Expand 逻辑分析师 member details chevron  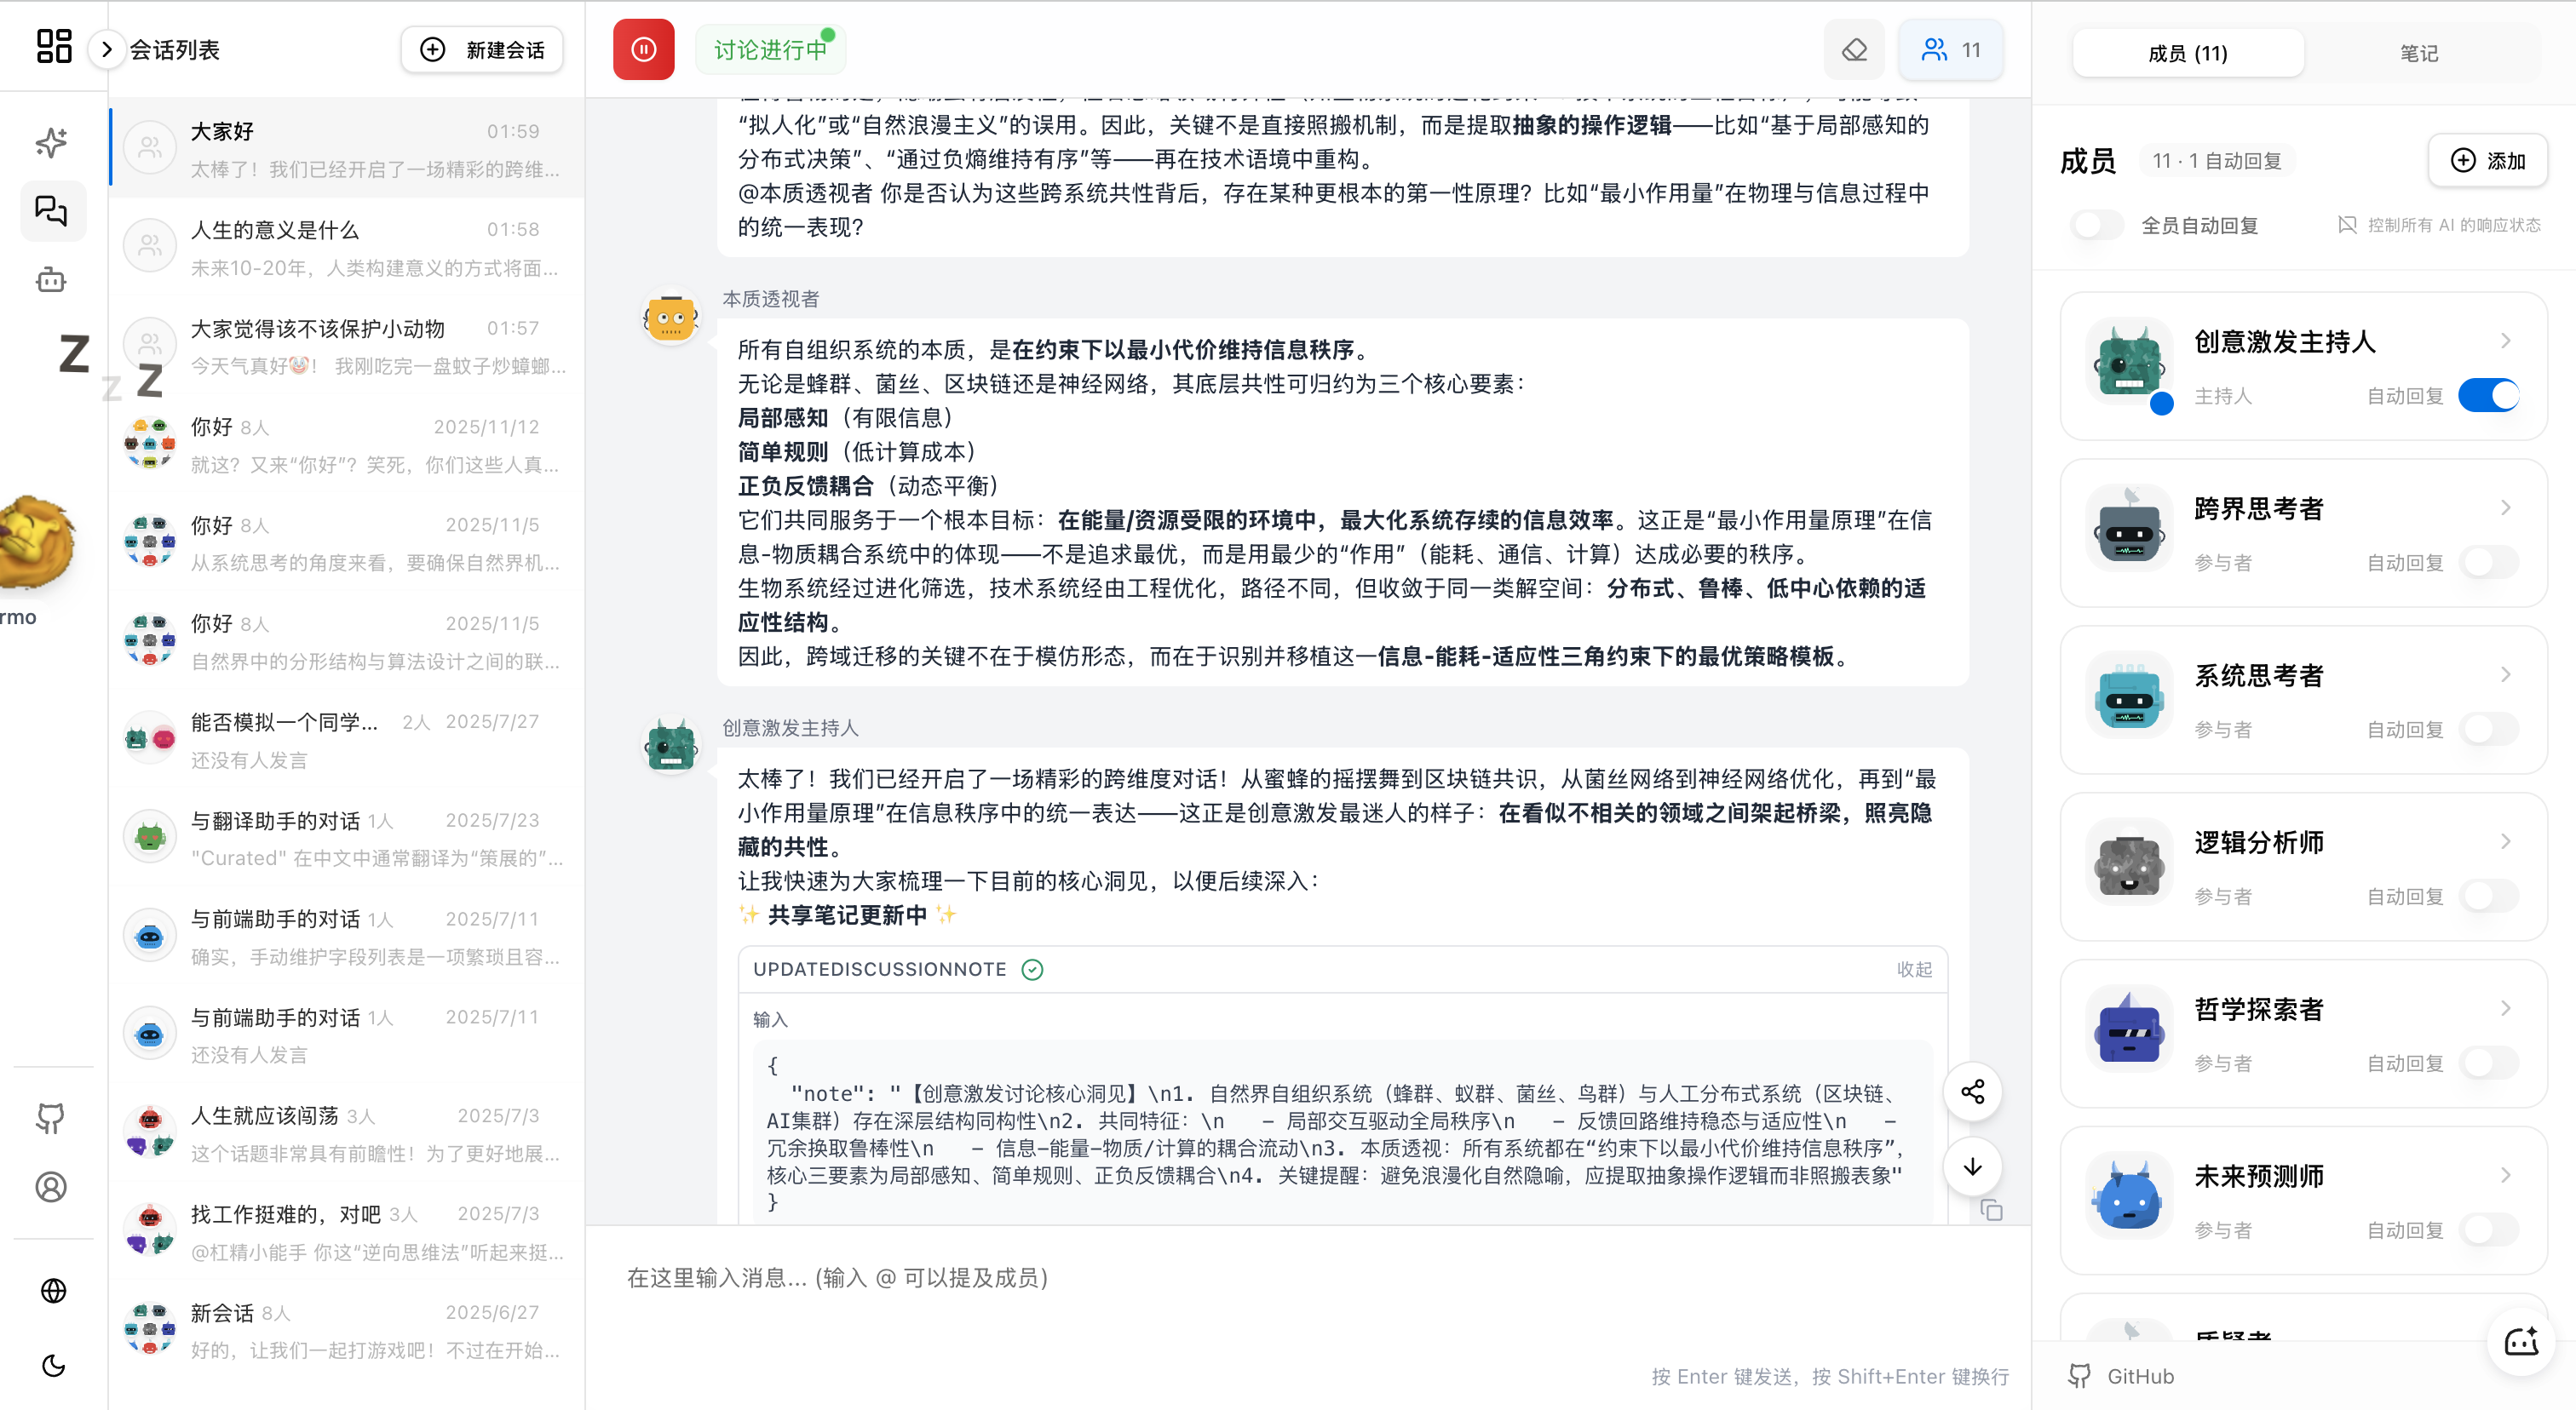point(2505,841)
